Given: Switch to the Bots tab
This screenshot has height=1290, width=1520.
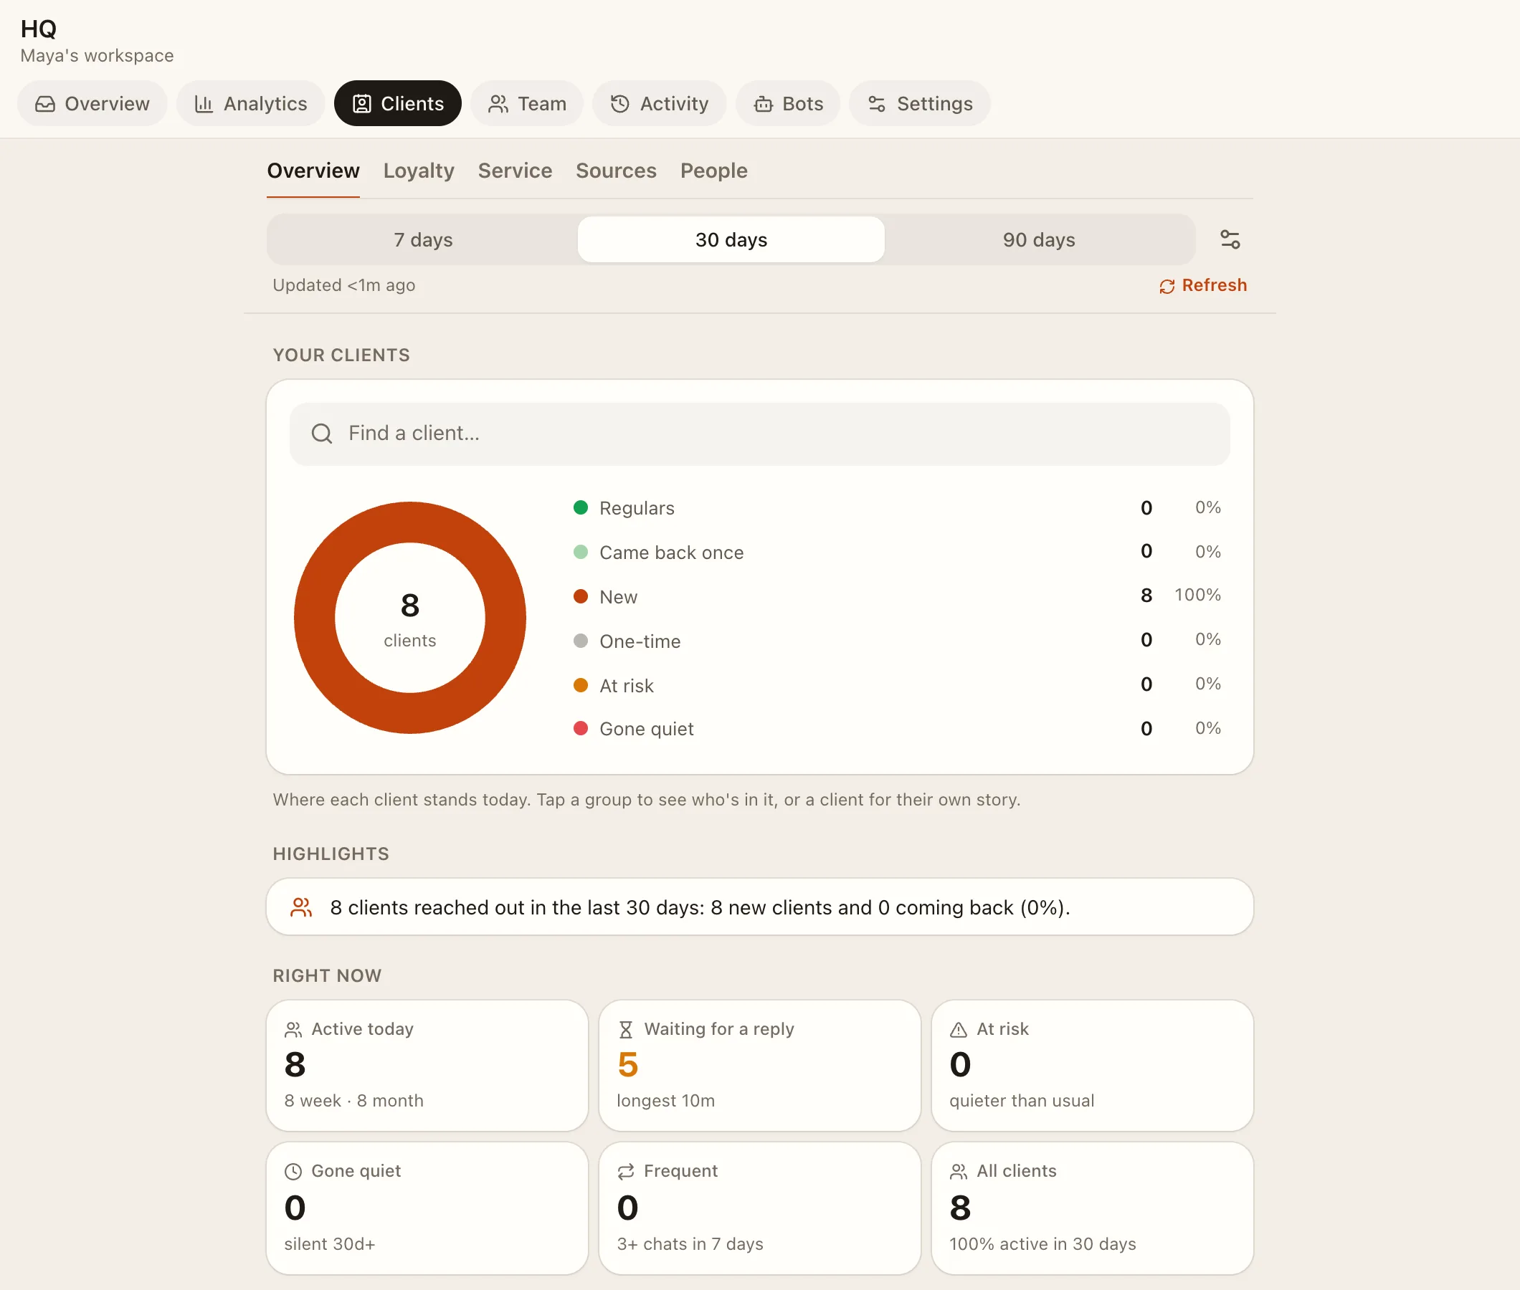Looking at the screenshot, I should (788, 103).
